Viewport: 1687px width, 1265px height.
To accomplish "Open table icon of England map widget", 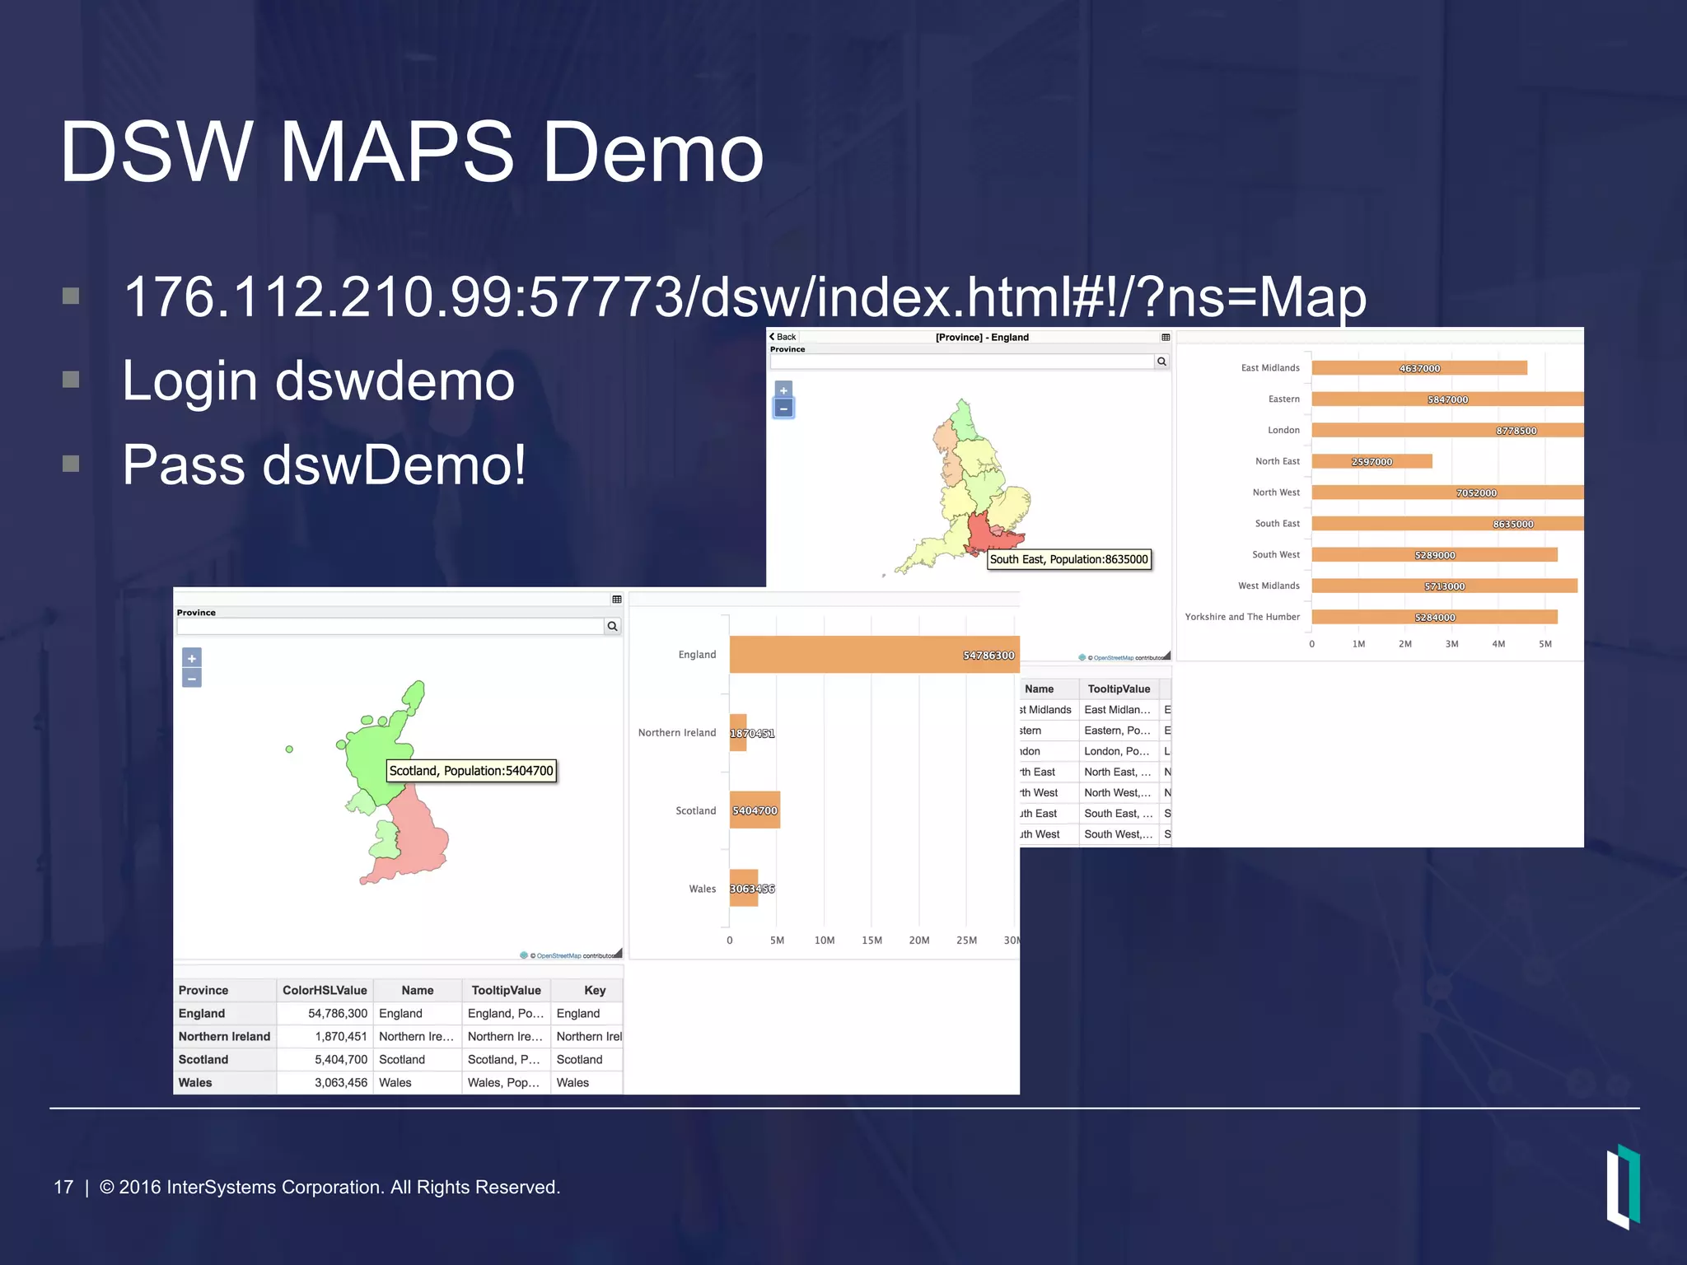I will [x=1166, y=337].
